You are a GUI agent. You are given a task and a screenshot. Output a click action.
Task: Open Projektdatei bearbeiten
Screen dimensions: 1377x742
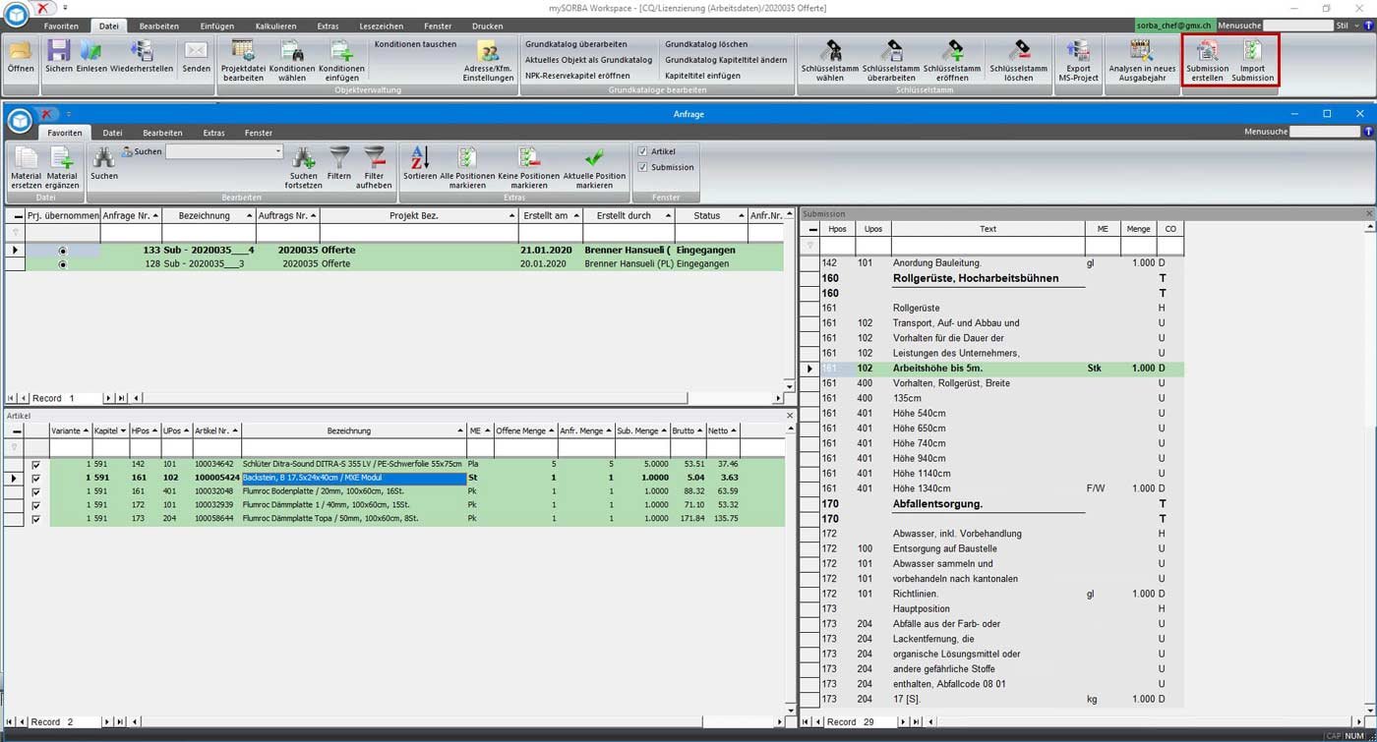point(243,60)
